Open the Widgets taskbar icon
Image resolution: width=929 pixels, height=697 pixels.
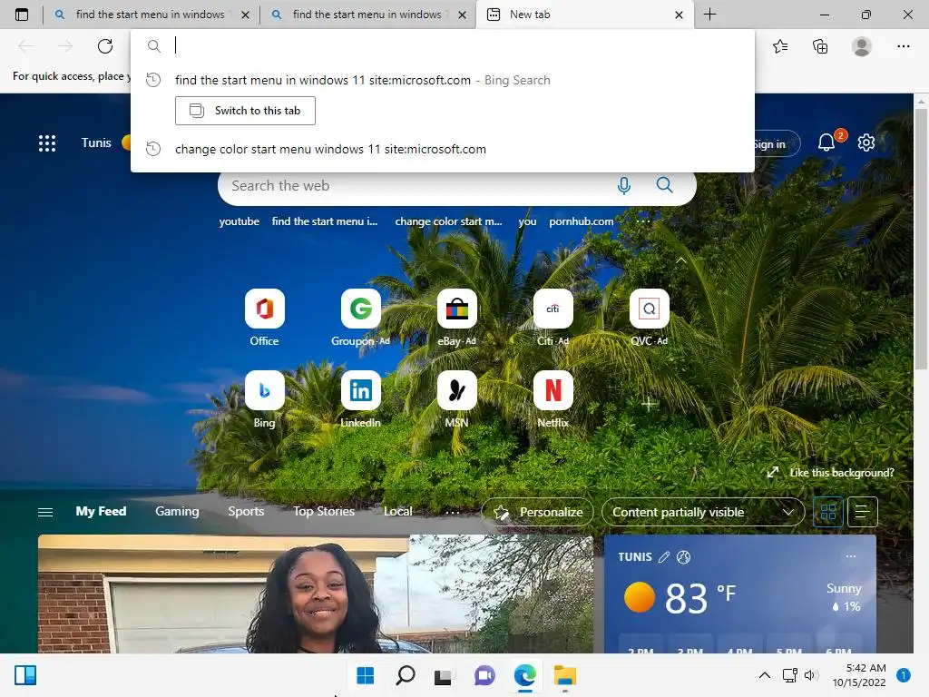tap(25, 675)
